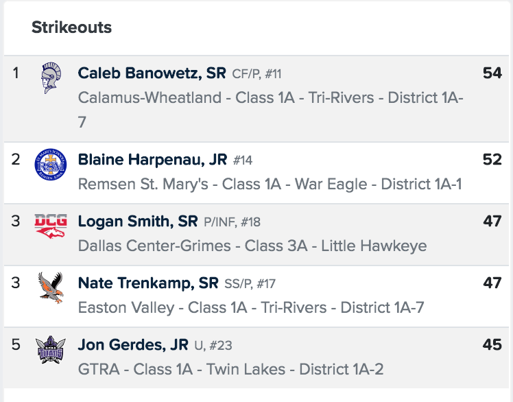The image size is (513, 402).
Task: Open Nate Trenkamp player profile
Action: coord(148,283)
